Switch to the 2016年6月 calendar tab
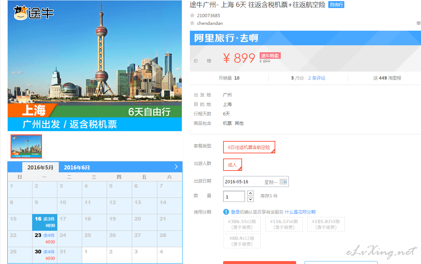The width and height of the screenshot is (421, 264). click(x=77, y=167)
